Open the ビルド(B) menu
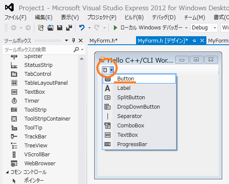The image size is (229, 184). coord(134,17)
